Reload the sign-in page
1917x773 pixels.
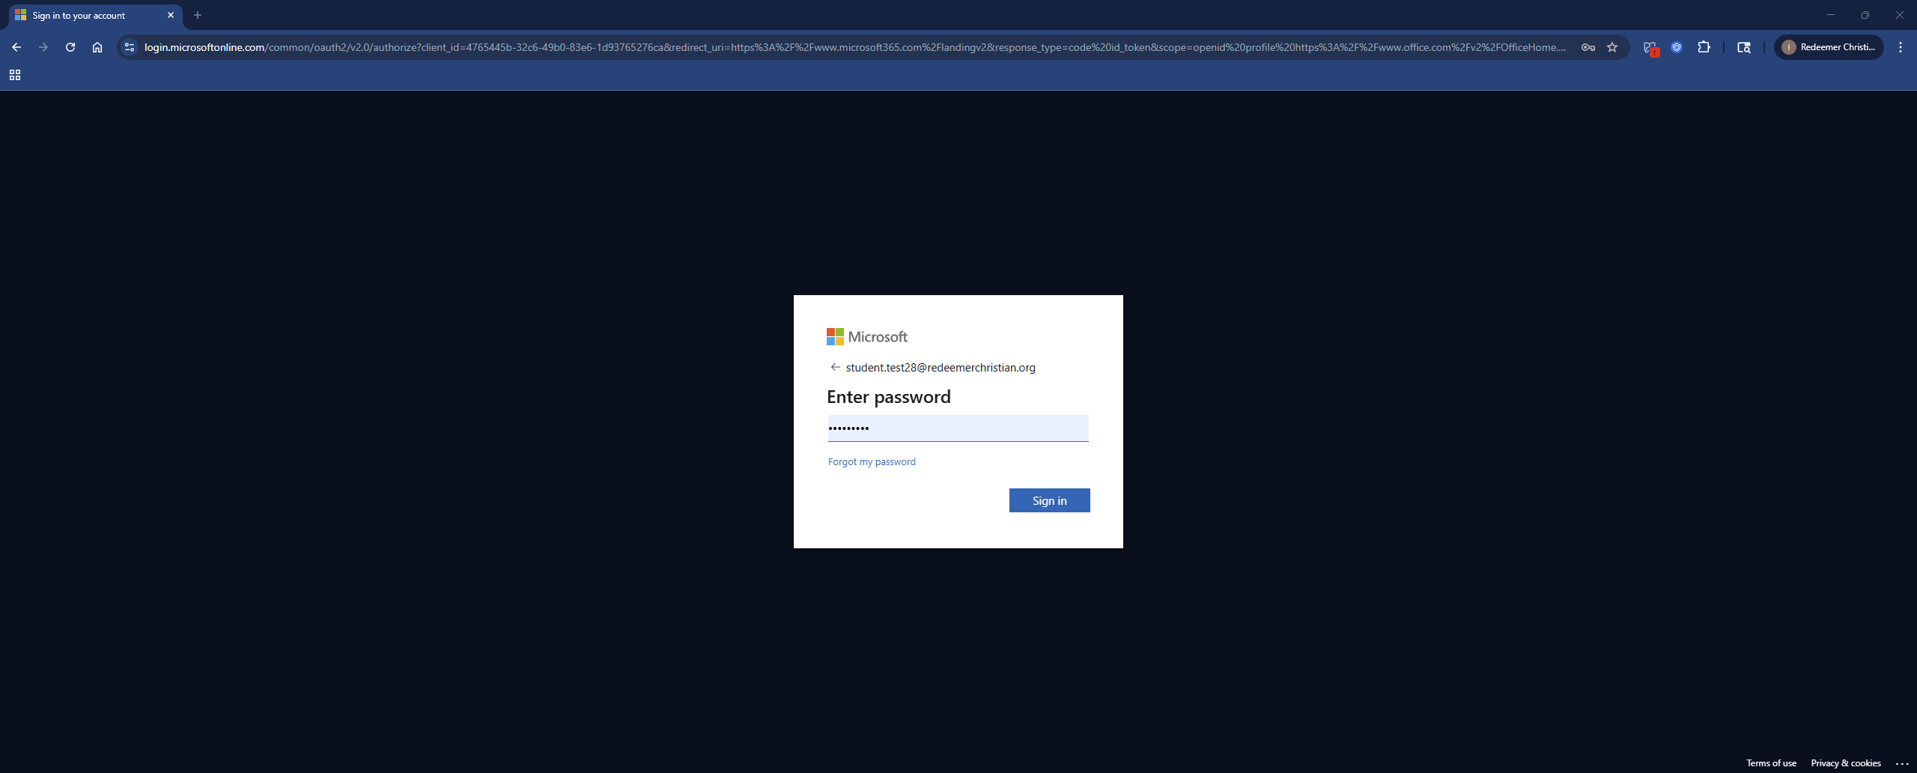(x=70, y=47)
